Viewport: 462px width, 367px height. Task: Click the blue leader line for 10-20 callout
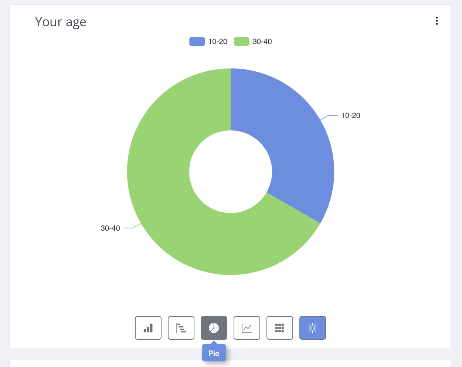point(332,116)
